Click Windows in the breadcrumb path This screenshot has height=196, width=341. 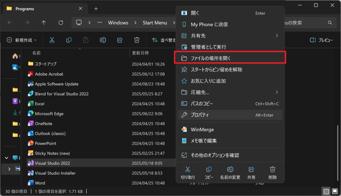(x=118, y=23)
